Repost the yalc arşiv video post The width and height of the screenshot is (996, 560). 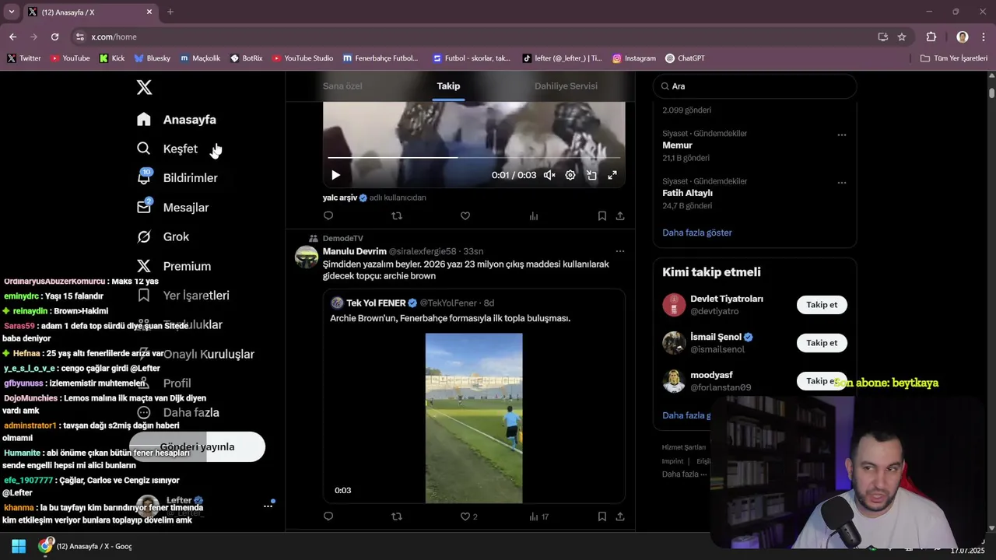[x=397, y=216]
